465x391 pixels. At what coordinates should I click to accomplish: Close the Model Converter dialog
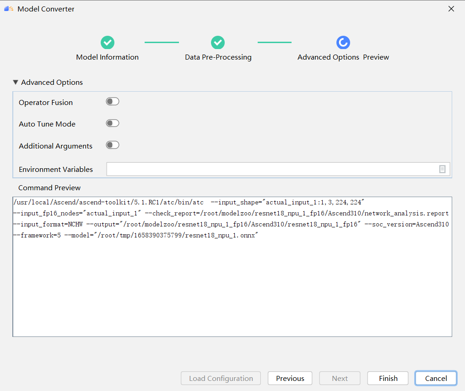pyautogui.click(x=451, y=9)
